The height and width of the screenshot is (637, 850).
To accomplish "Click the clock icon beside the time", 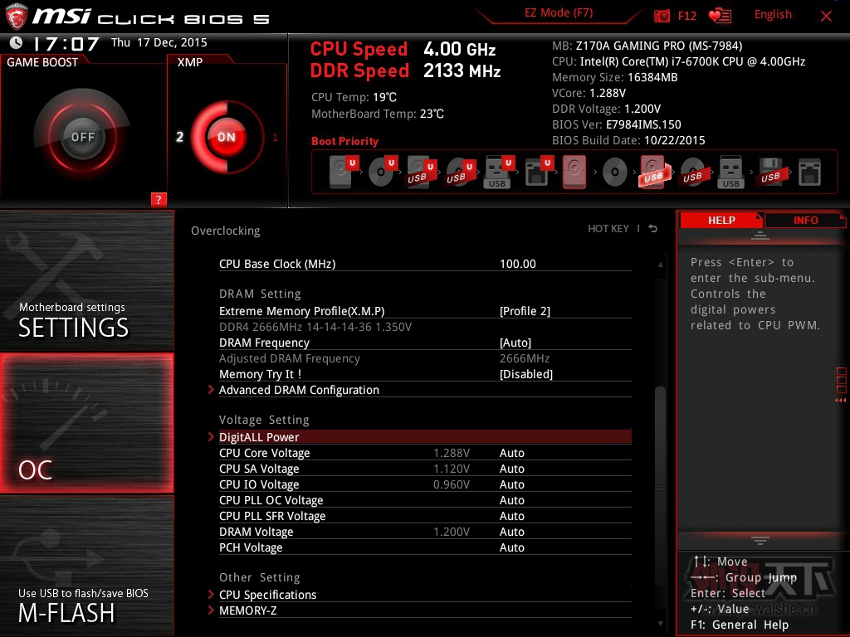I will coord(17,42).
